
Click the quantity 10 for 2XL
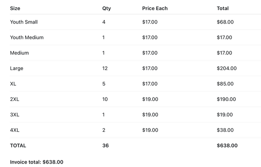[x=105, y=99]
